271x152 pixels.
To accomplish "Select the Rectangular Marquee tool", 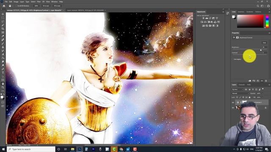I will [x=3, y=18].
